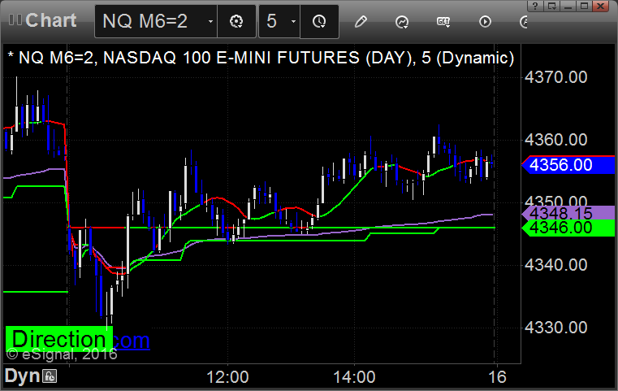Open the interval 5 dropdown arrow
This screenshot has height=391, width=618.
(293, 21)
